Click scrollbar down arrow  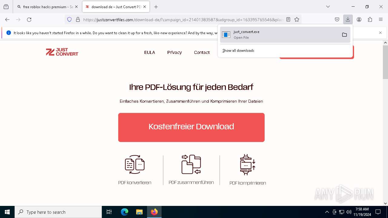(x=385, y=203)
